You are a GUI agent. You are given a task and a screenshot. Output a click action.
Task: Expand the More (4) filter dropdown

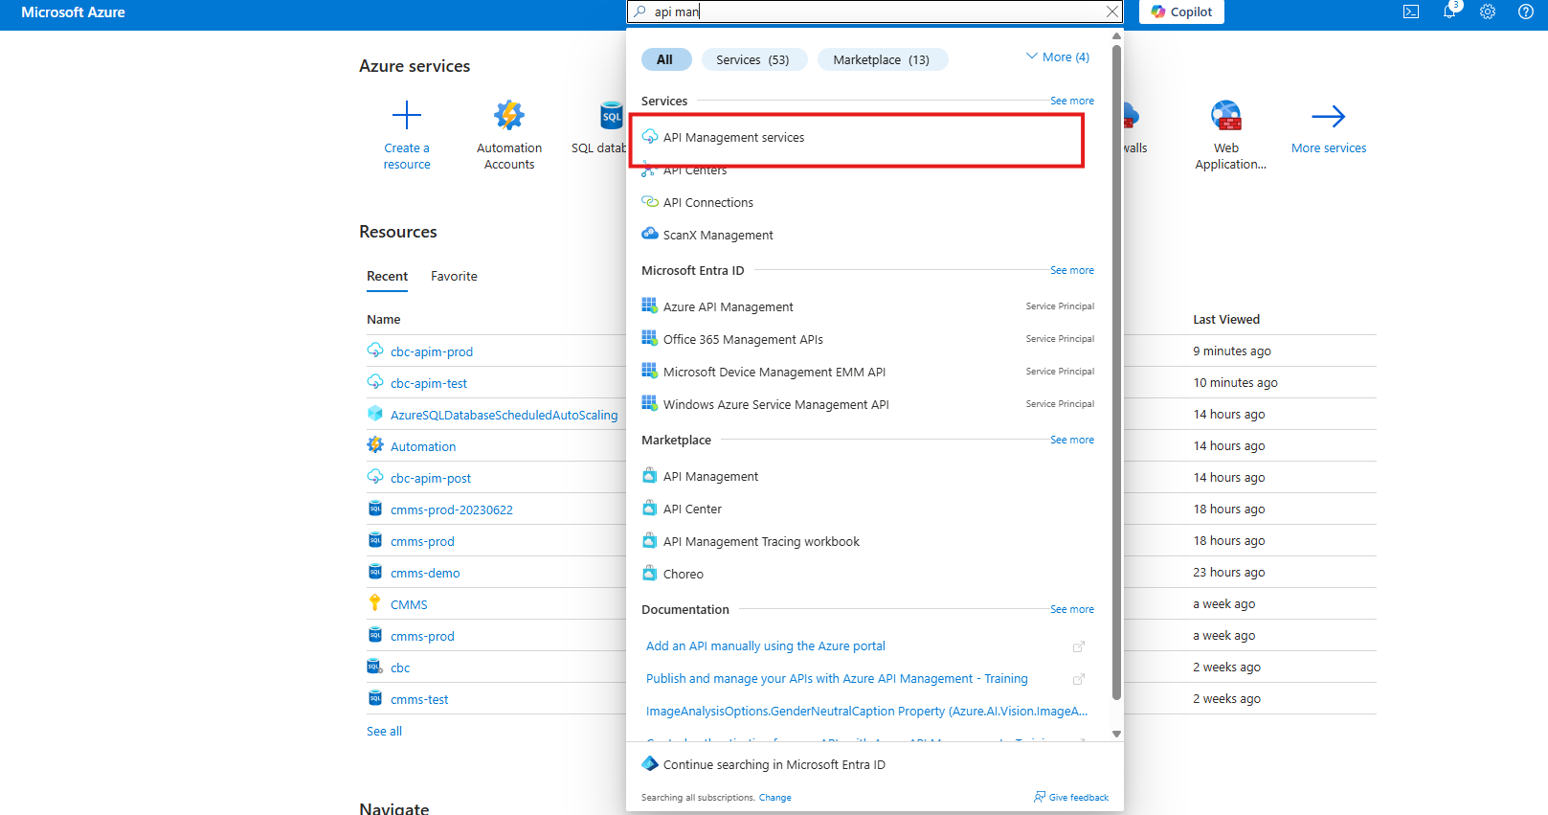(x=1057, y=57)
